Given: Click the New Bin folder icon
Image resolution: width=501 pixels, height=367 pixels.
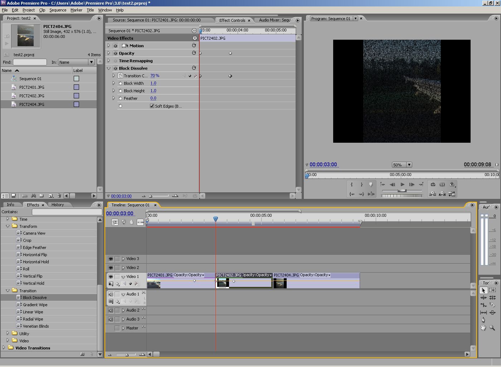Looking at the screenshot, I should [x=42, y=196].
